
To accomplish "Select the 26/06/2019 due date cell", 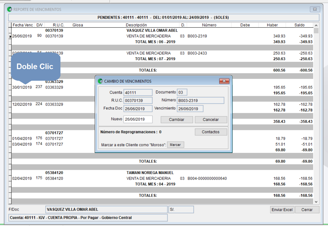I will [x=22, y=36].
